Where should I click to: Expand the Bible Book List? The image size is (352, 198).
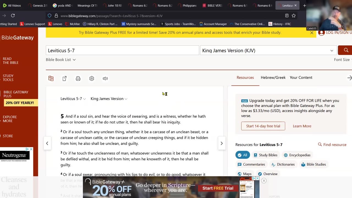[61, 60]
